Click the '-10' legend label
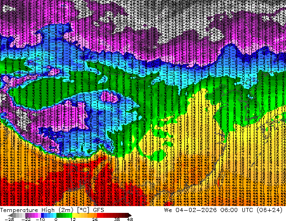The image size is (286, 221). pyautogui.click(x=41, y=219)
